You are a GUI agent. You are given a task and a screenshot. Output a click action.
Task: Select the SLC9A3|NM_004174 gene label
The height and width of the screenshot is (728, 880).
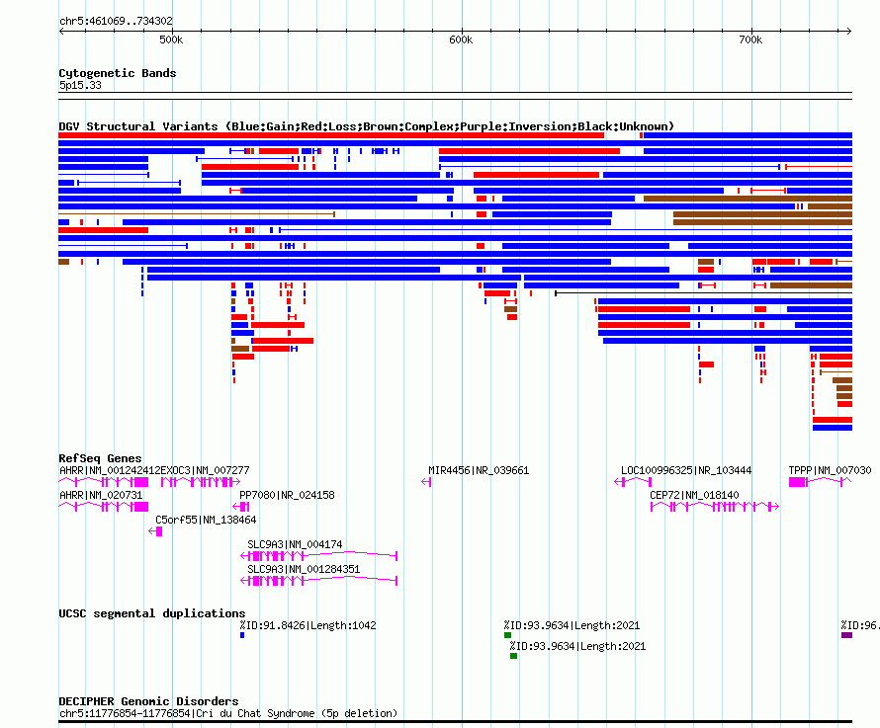click(295, 544)
